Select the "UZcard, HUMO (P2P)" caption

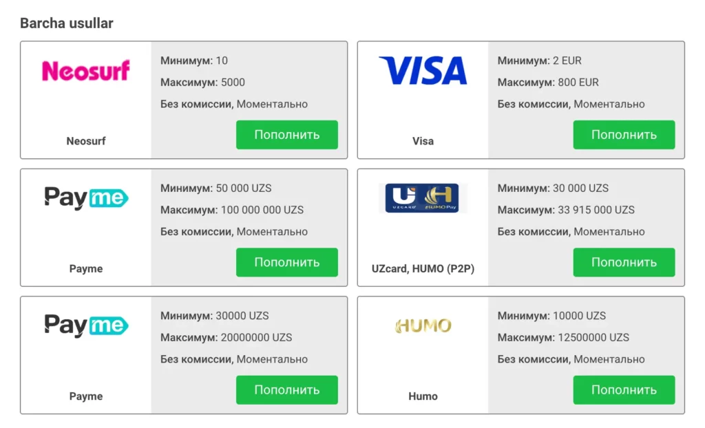(x=423, y=269)
